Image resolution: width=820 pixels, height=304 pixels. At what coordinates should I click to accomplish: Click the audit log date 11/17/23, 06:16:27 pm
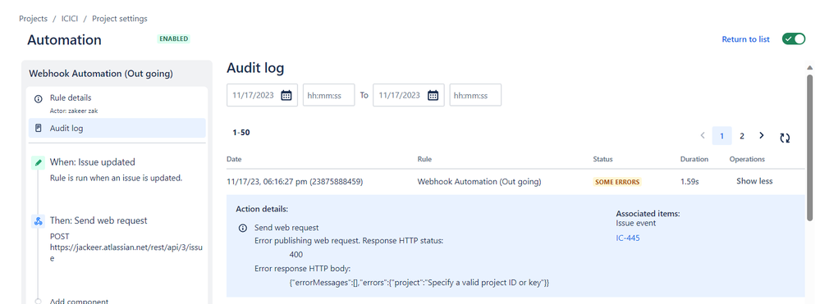(295, 181)
